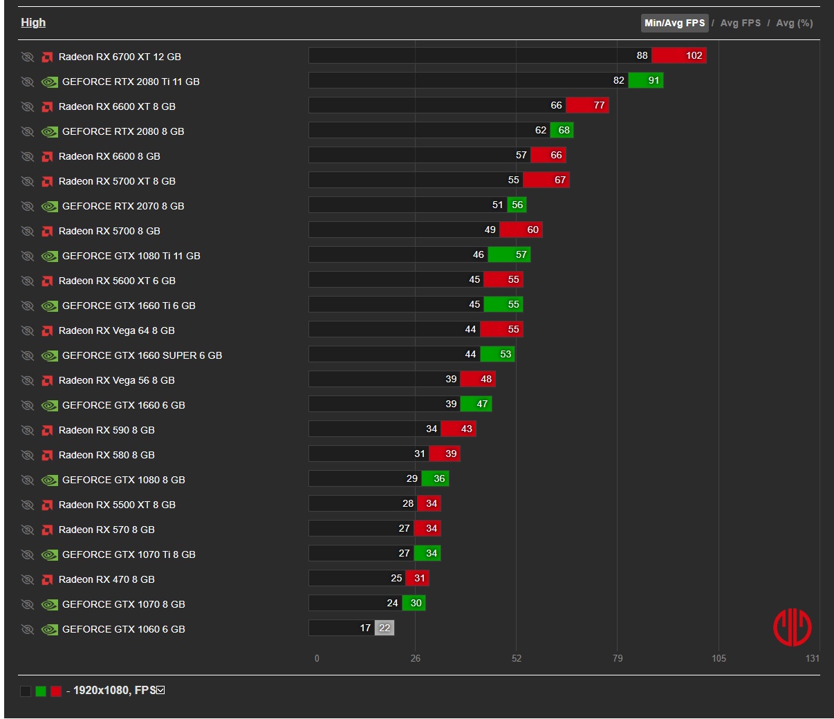Select the GEFORCE GTX 1080 Ti 11 GB label
Viewport: 834px width, 719px height.
click(131, 256)
